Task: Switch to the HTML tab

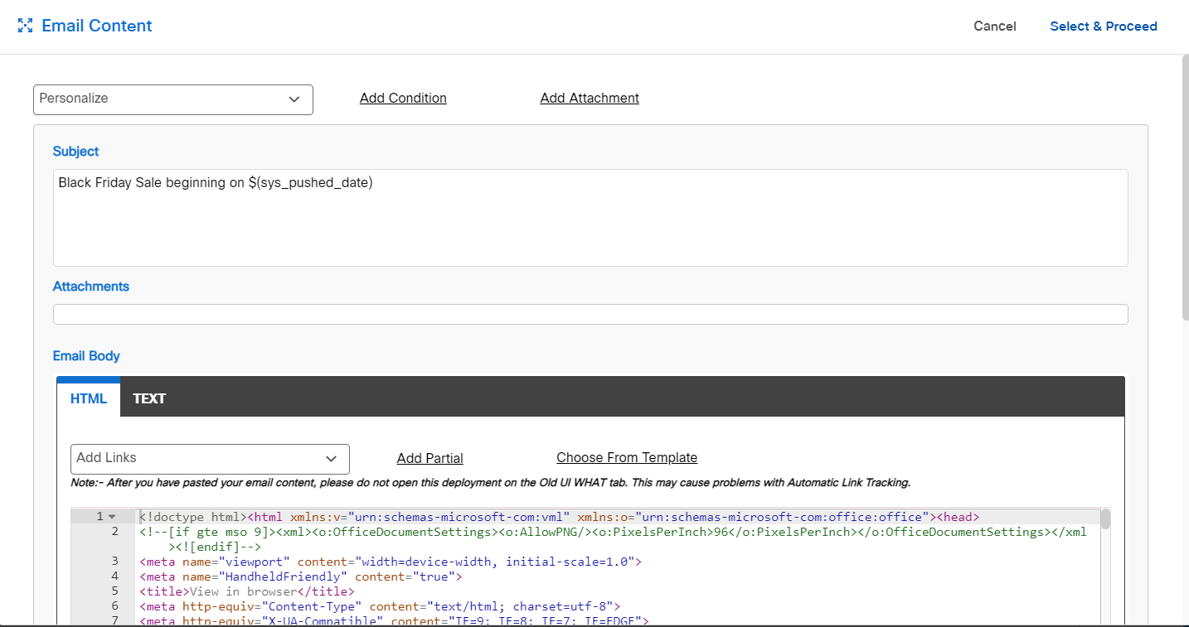Action: pos(89,398)
